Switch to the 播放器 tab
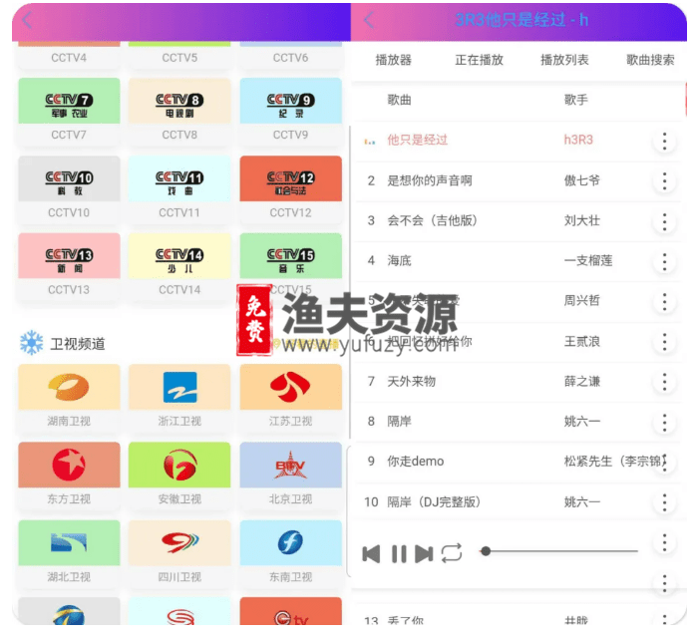This screenshot has width=698, height=639. click(x=394, y=60)
